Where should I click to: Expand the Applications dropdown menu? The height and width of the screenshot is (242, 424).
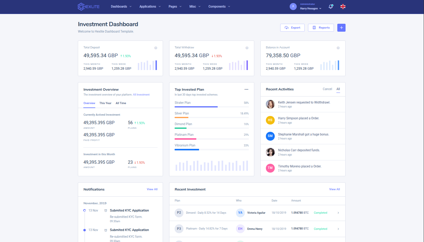pos(150,7)
